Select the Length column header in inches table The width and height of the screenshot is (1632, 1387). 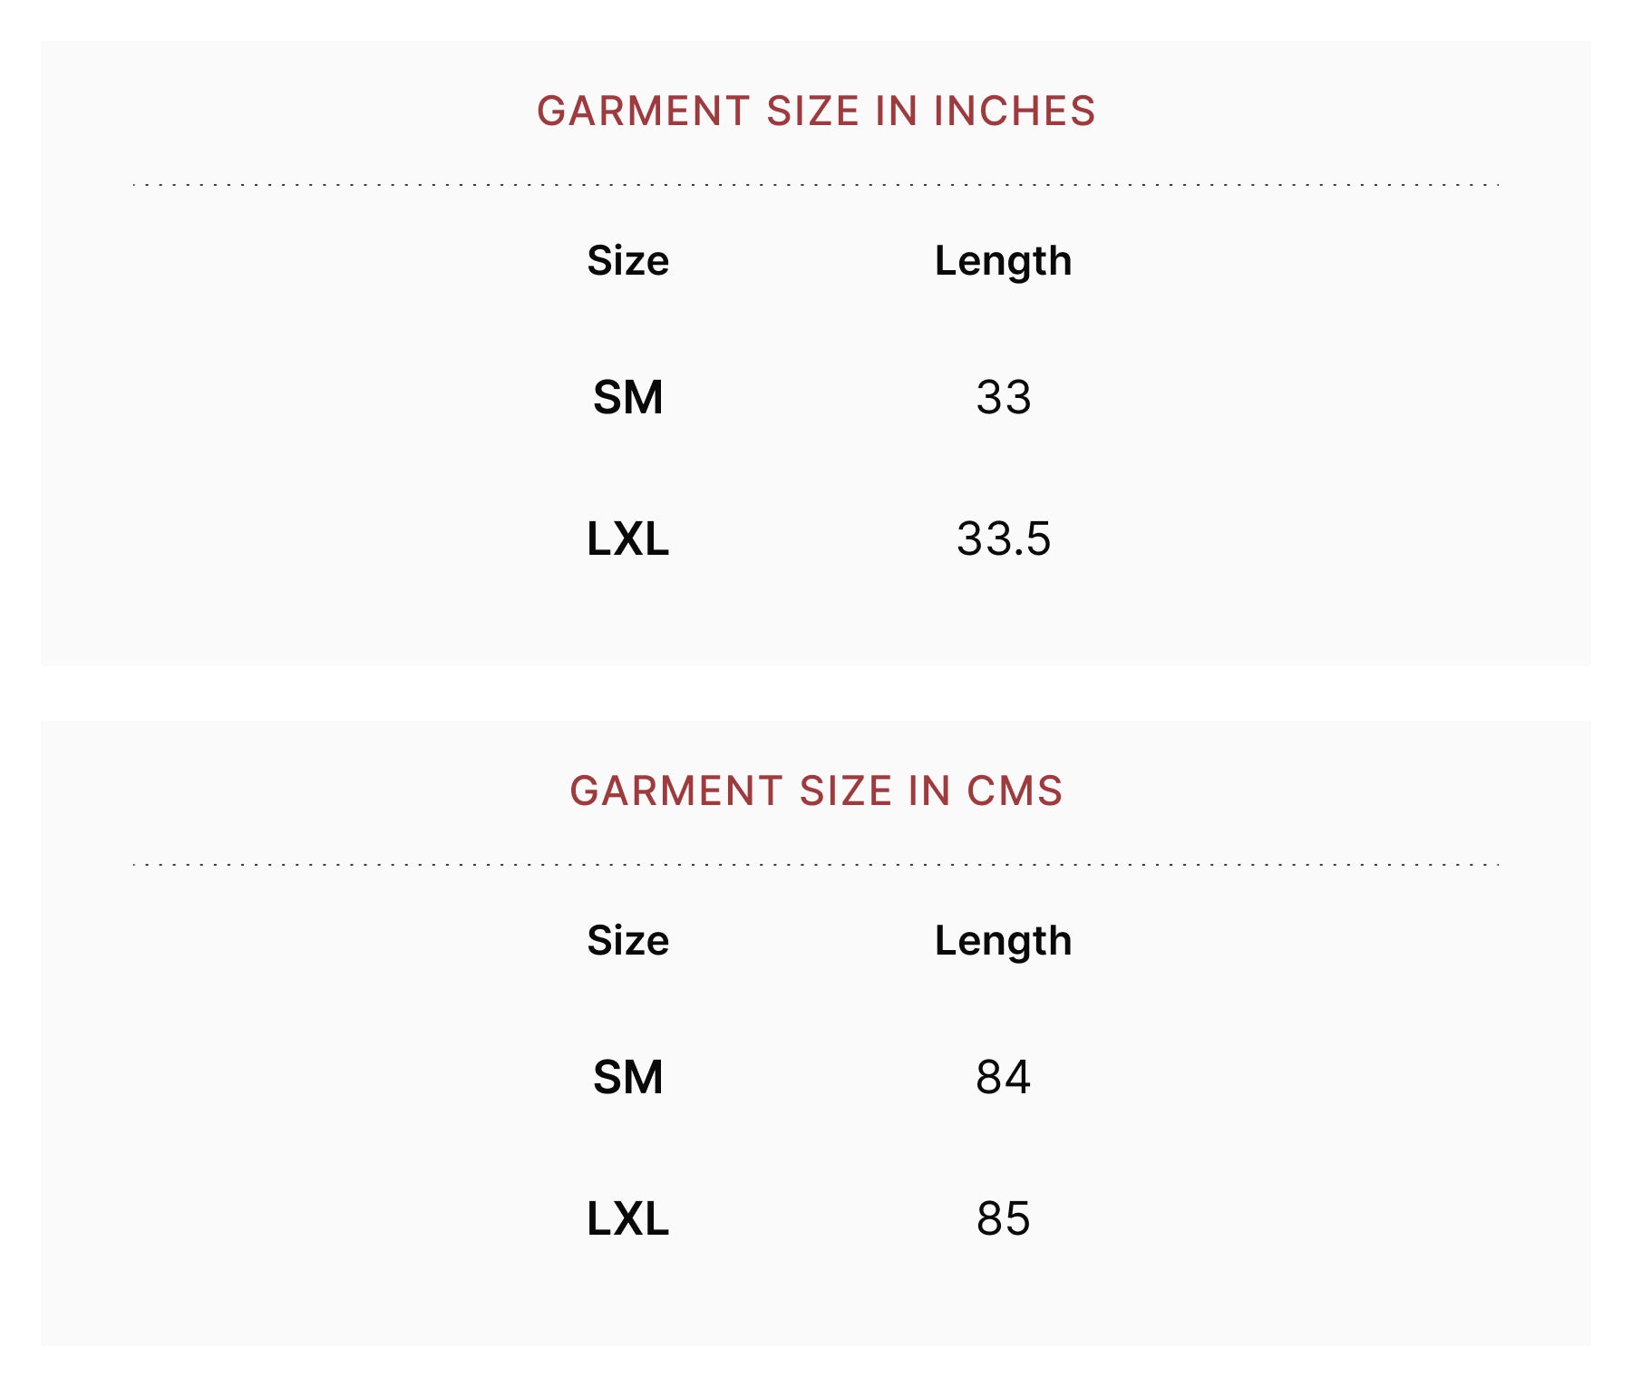1003,261
